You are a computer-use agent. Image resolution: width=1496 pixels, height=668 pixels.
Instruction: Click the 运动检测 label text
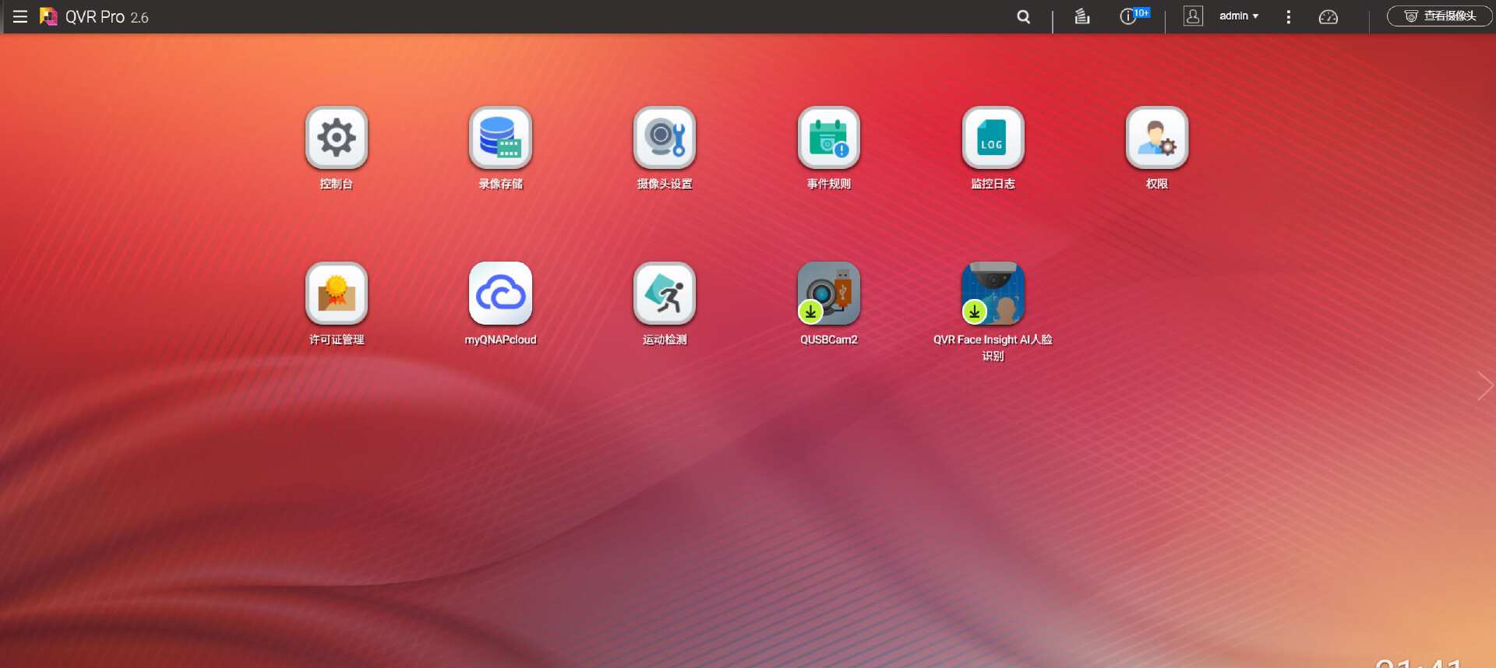[665, 340]
